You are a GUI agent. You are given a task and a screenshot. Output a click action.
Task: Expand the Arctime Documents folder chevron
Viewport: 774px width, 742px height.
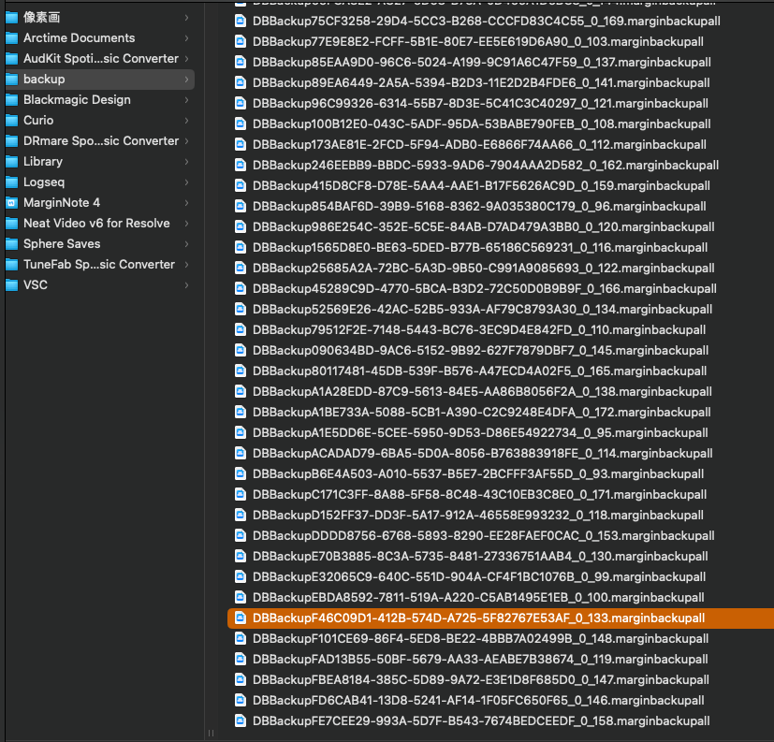[x=187, y=38]
